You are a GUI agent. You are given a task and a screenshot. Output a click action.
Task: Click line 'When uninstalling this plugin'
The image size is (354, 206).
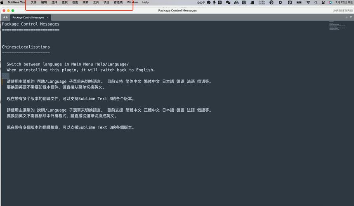point(80,70)
